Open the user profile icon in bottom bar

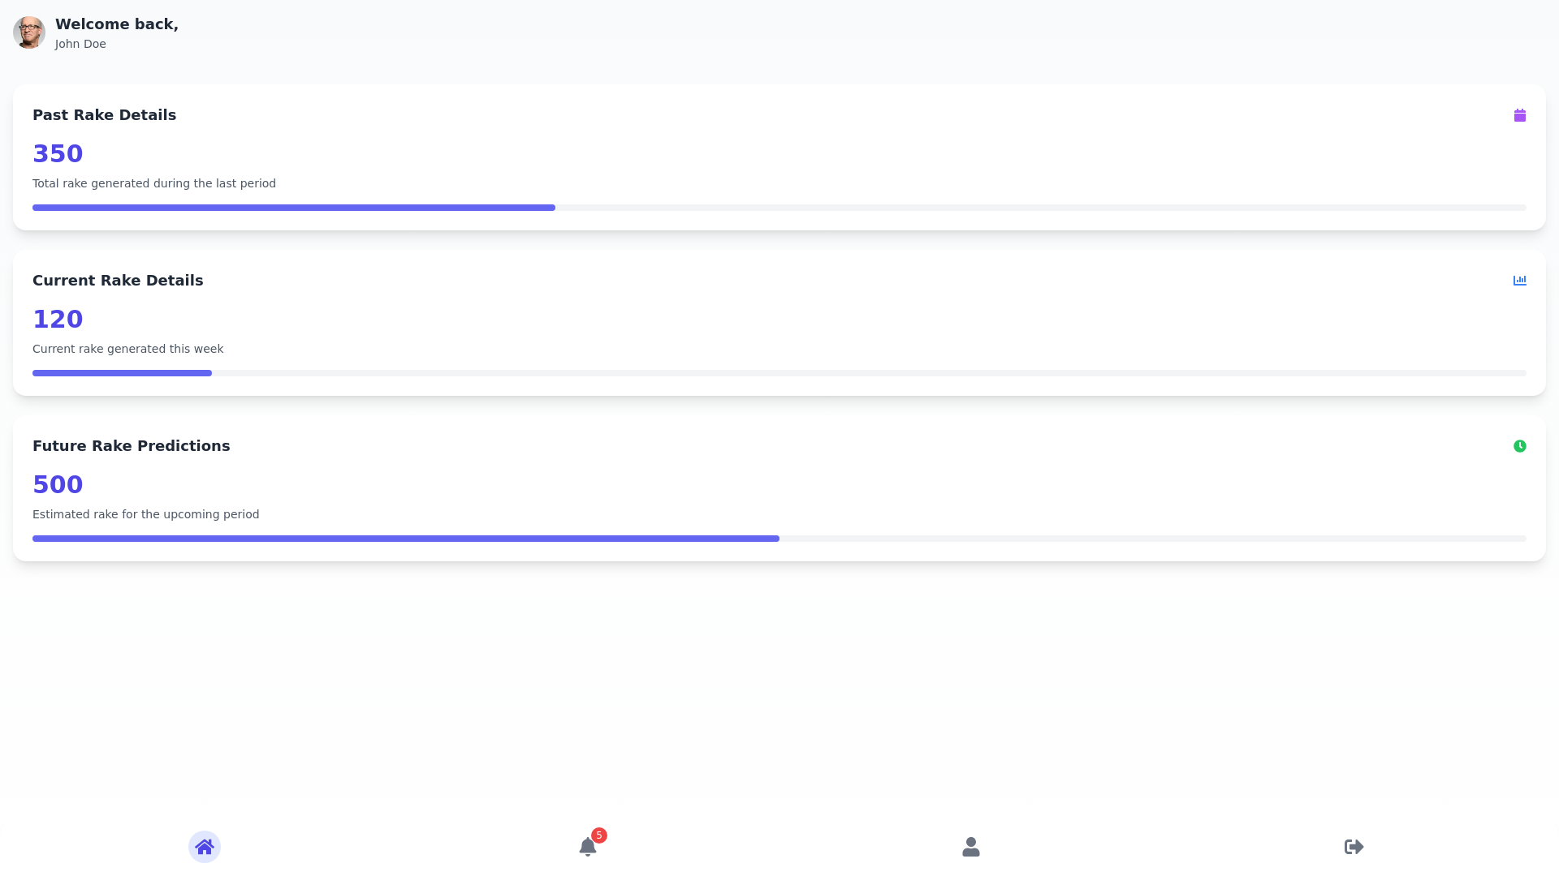(x=970, y=846)
